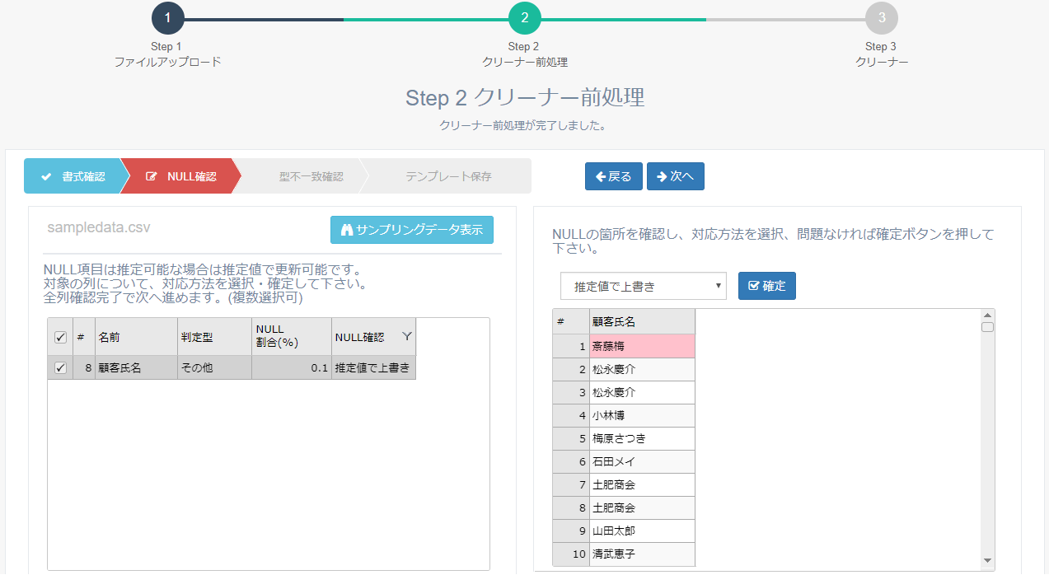The width and height of the screenshot is (1049, 575).
Task: Click the filter icon in NULL確認 column header
Action: (406, 336)
